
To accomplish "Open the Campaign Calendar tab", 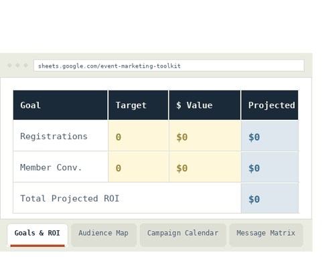I will coord(183,235).
